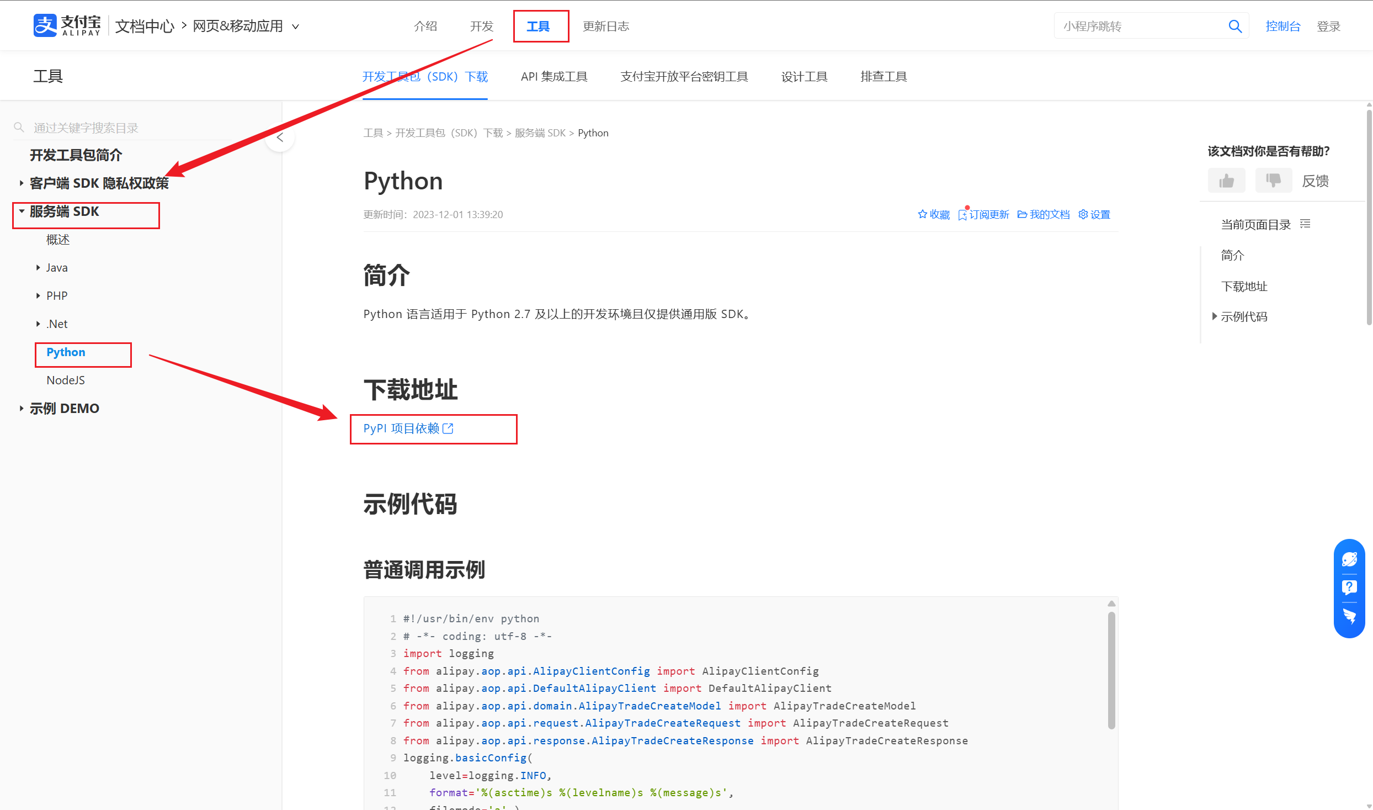Open the 网页&移动应用 dropdown
Viewport: 1373px width, 810px height.
[296, 26]
